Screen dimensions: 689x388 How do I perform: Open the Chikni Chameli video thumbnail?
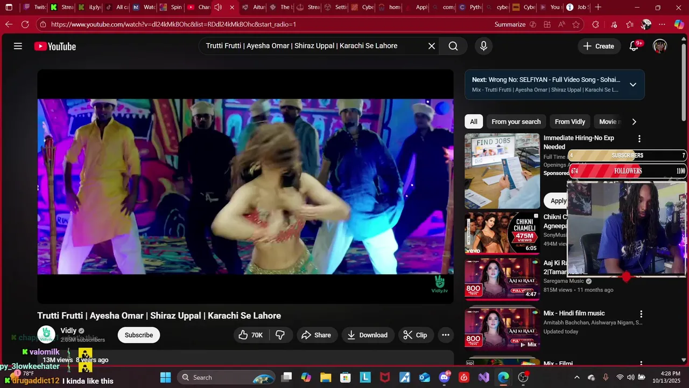click(x=502, y=232)
